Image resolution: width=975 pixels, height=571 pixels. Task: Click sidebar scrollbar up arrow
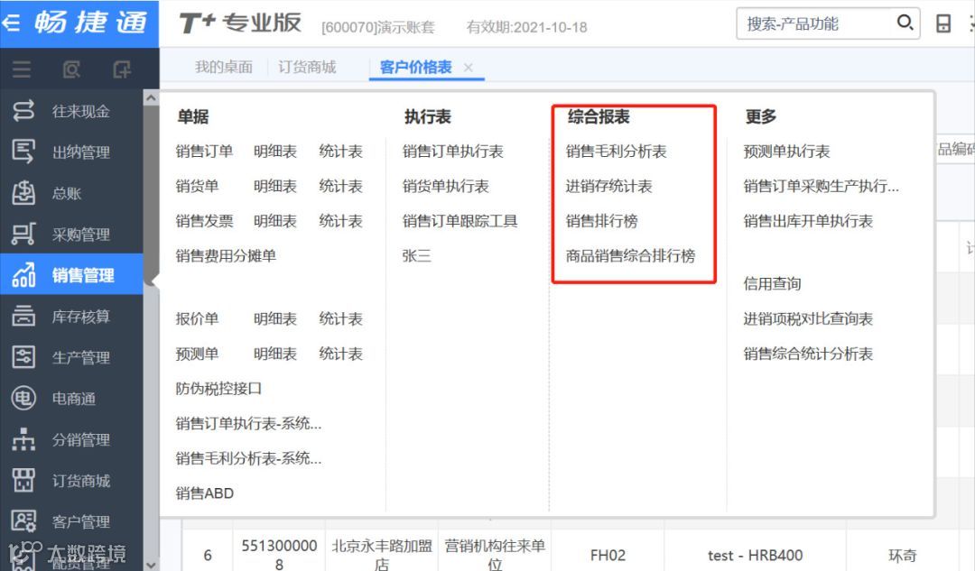click(151, 98)
